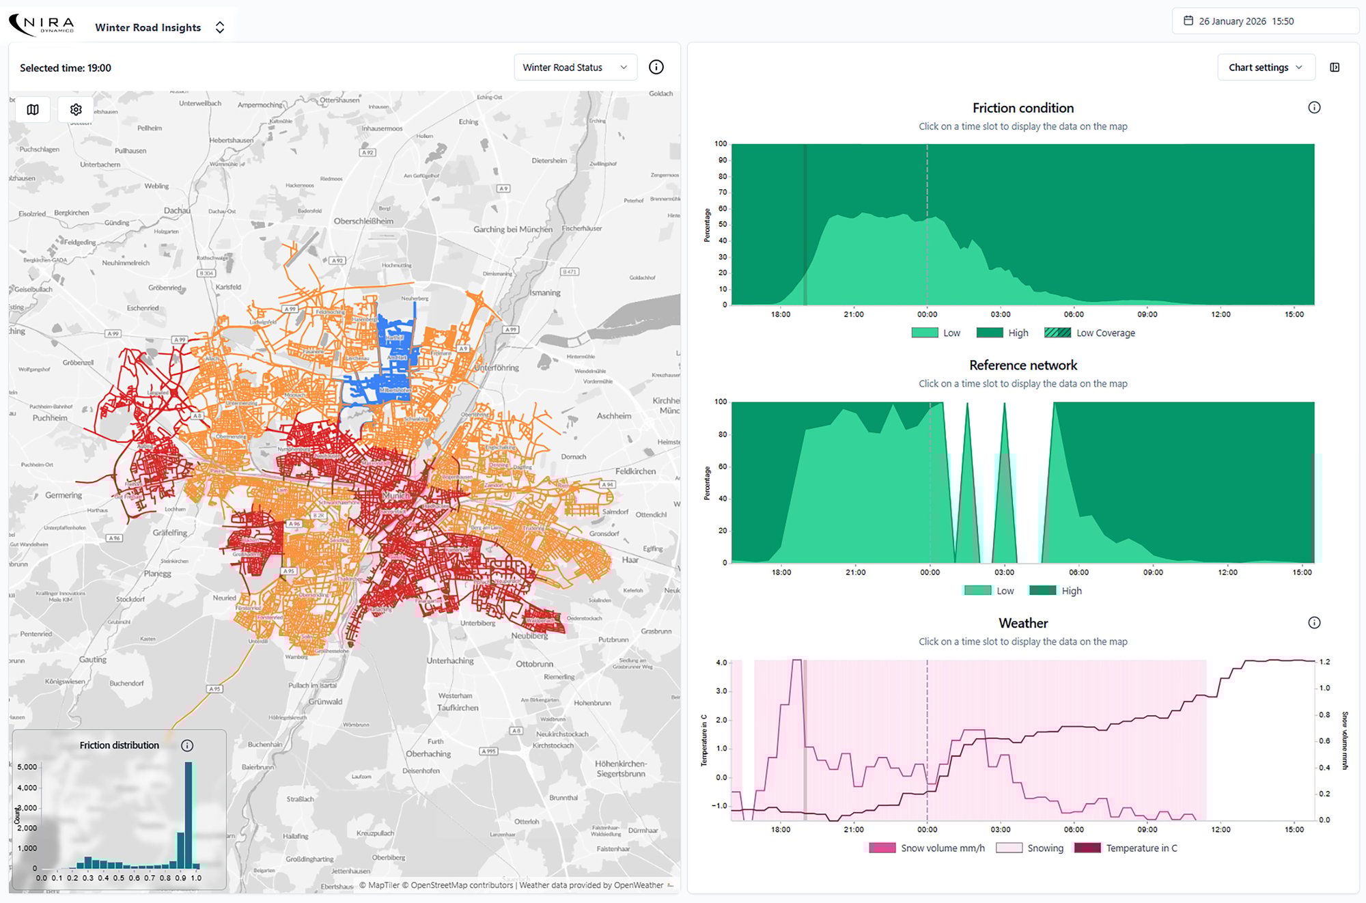The width and height of the screenshot is (1366, 903).
Task: Open the map layers icon
Action: [x=33, y=109]
